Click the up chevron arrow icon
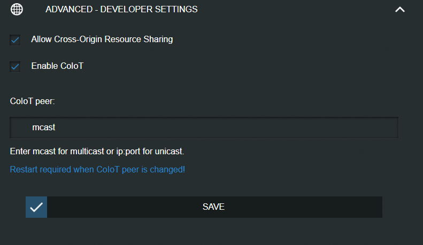This screenshot has width=423, height=245. (399, 10)
